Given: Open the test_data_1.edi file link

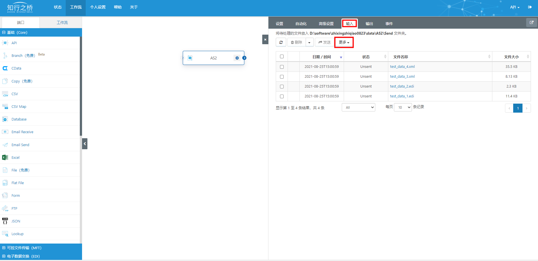Looking at the screenshot, I should (402, 96).
